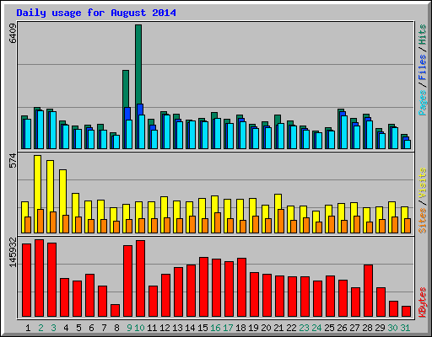The image size is (432, 337).
Task: Click the 145932 axis label
Action: point(13,252)
